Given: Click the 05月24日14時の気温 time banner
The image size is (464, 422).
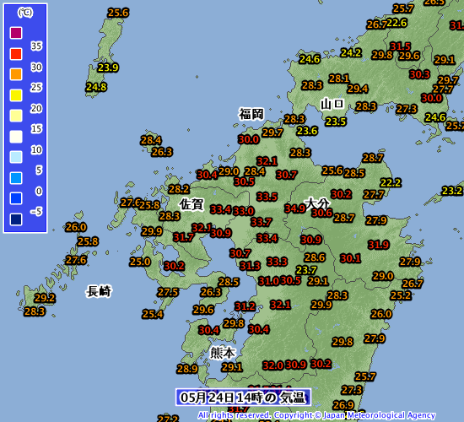Looking at the screenshot, I should (x=243, y=398).
